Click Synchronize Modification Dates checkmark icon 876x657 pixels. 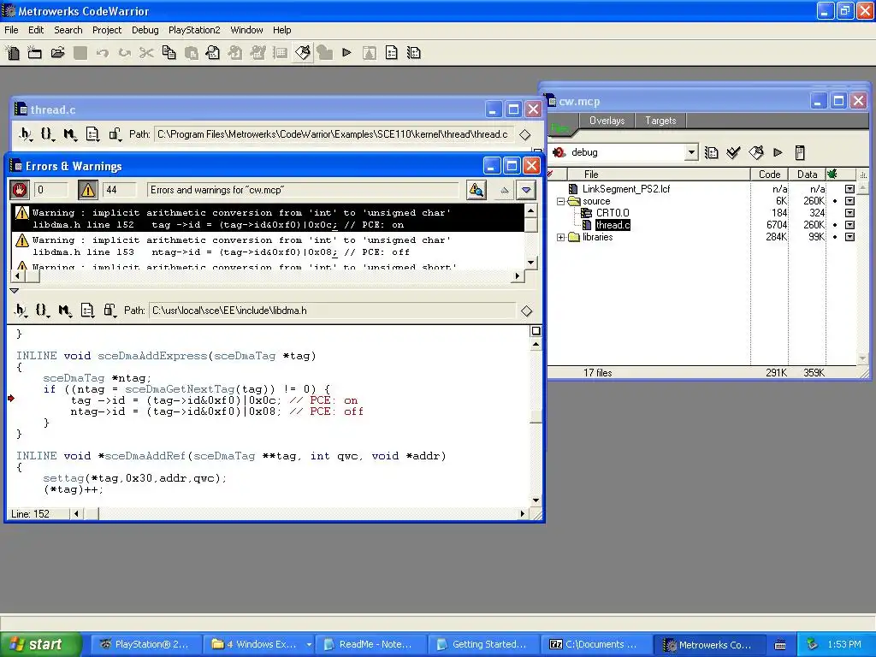pos(733,152)
